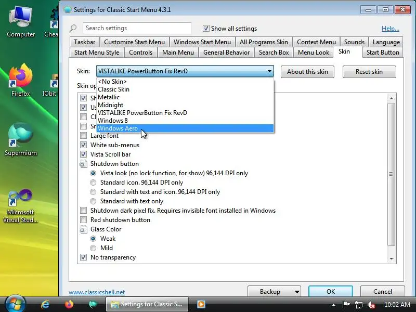The height and width of the screenshot is (312, 416).
Task: Enable Red shutdown button checkbox
Action: (83, 220)
